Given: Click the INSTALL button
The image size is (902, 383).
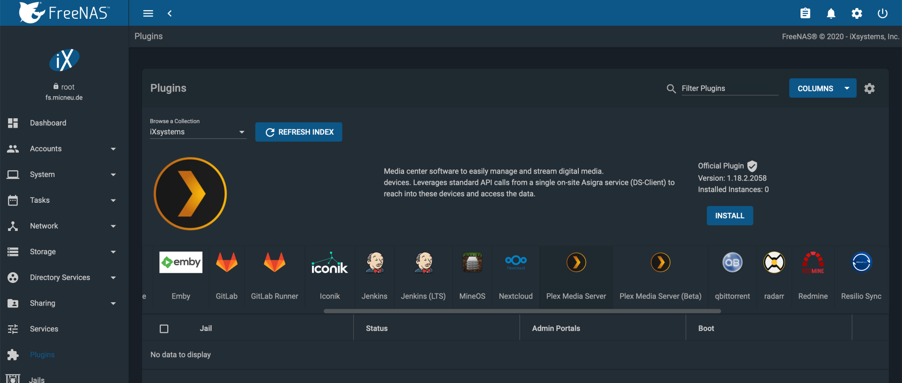Looking at the screenshot, I should (730, 215).
